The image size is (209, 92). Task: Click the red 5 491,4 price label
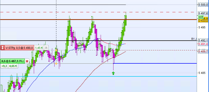pyautogui.click(x=203, y=44)
